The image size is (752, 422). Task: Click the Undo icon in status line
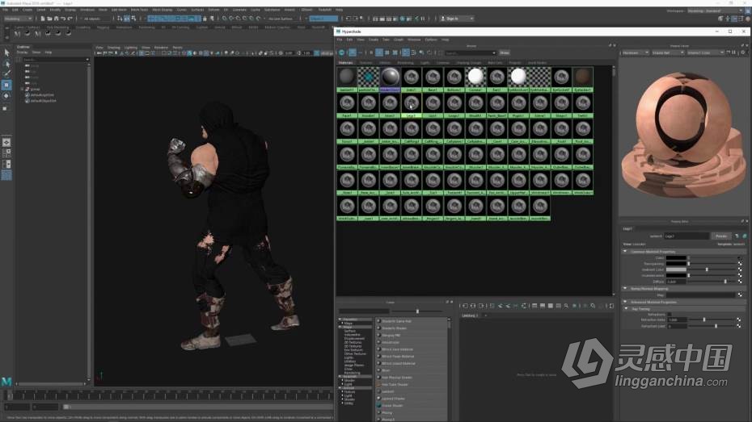63,19
